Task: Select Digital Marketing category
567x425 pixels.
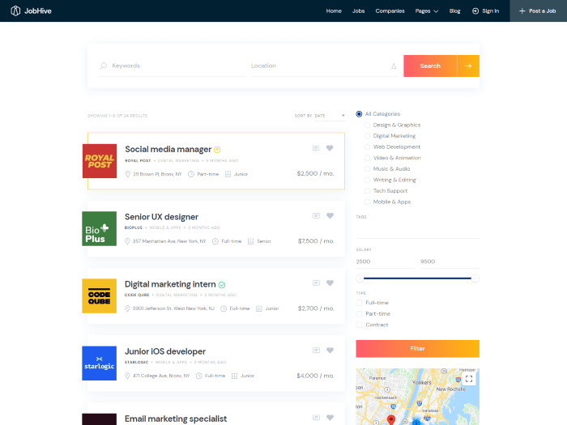Action: [x=367, y=136]
